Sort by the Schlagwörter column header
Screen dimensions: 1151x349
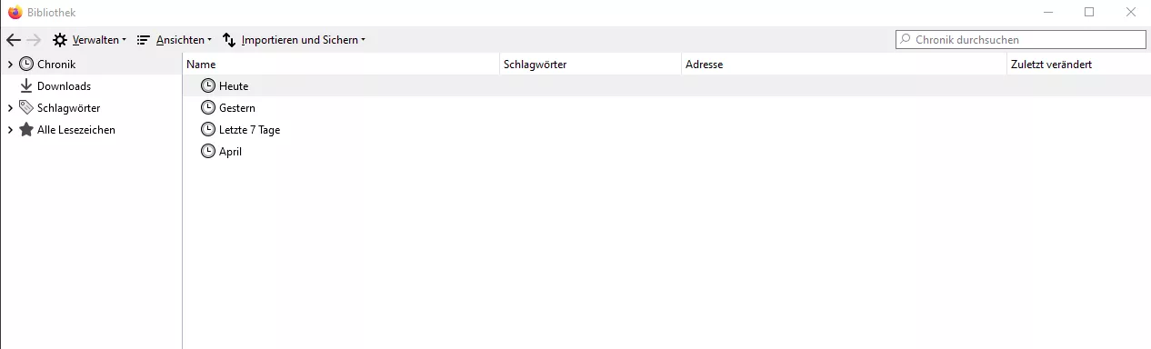590,65
